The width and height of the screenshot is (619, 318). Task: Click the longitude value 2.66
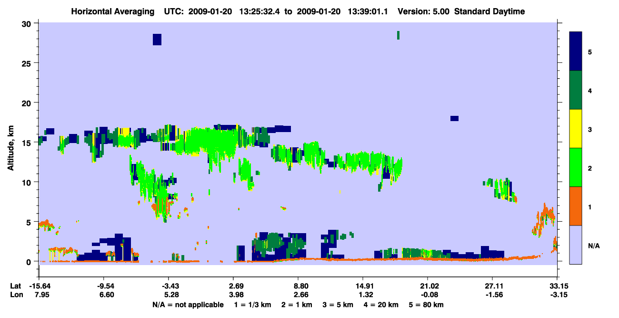[301, 295]
